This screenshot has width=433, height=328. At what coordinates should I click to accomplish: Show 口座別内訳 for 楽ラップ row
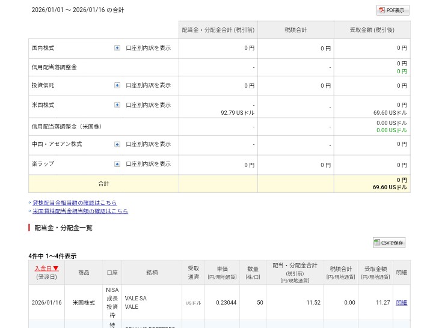pyautogui.click(x=148, y=164)
